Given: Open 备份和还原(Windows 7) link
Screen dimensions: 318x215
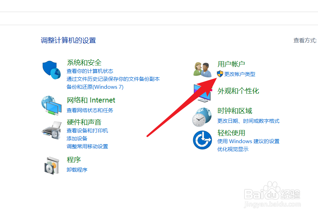Looking at the screenshot, I should [x=95, y=87].
